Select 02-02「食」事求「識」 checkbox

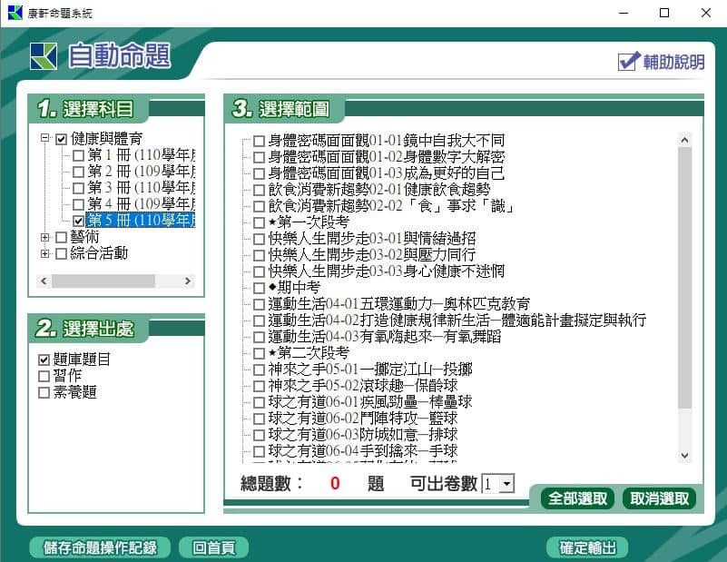(260, 206)
